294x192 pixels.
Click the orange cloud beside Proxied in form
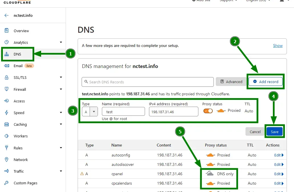pyautogui.click(x=221, y=111)
